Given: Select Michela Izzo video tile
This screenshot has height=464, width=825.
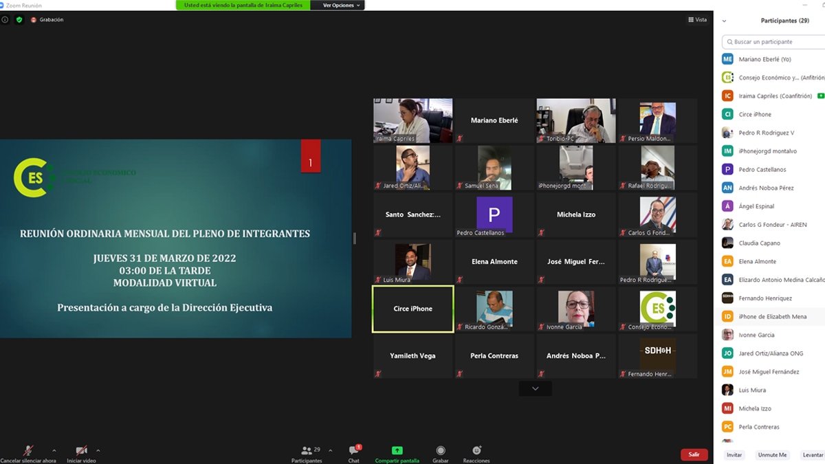Looking at the screenshot, I should tap(576, 214).
